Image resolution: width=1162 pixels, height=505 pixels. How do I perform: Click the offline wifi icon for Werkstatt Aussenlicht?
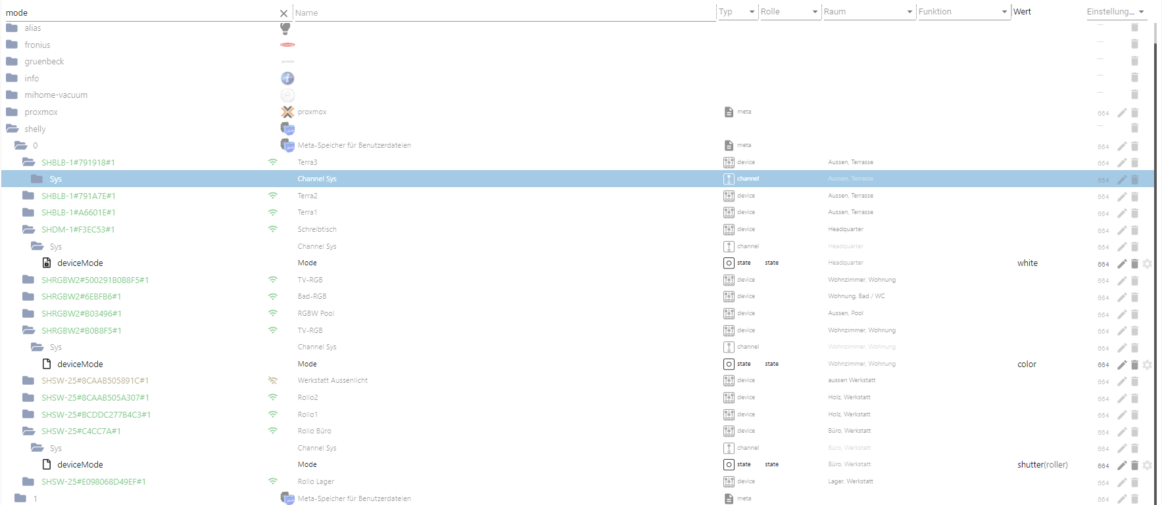point(273,380)
